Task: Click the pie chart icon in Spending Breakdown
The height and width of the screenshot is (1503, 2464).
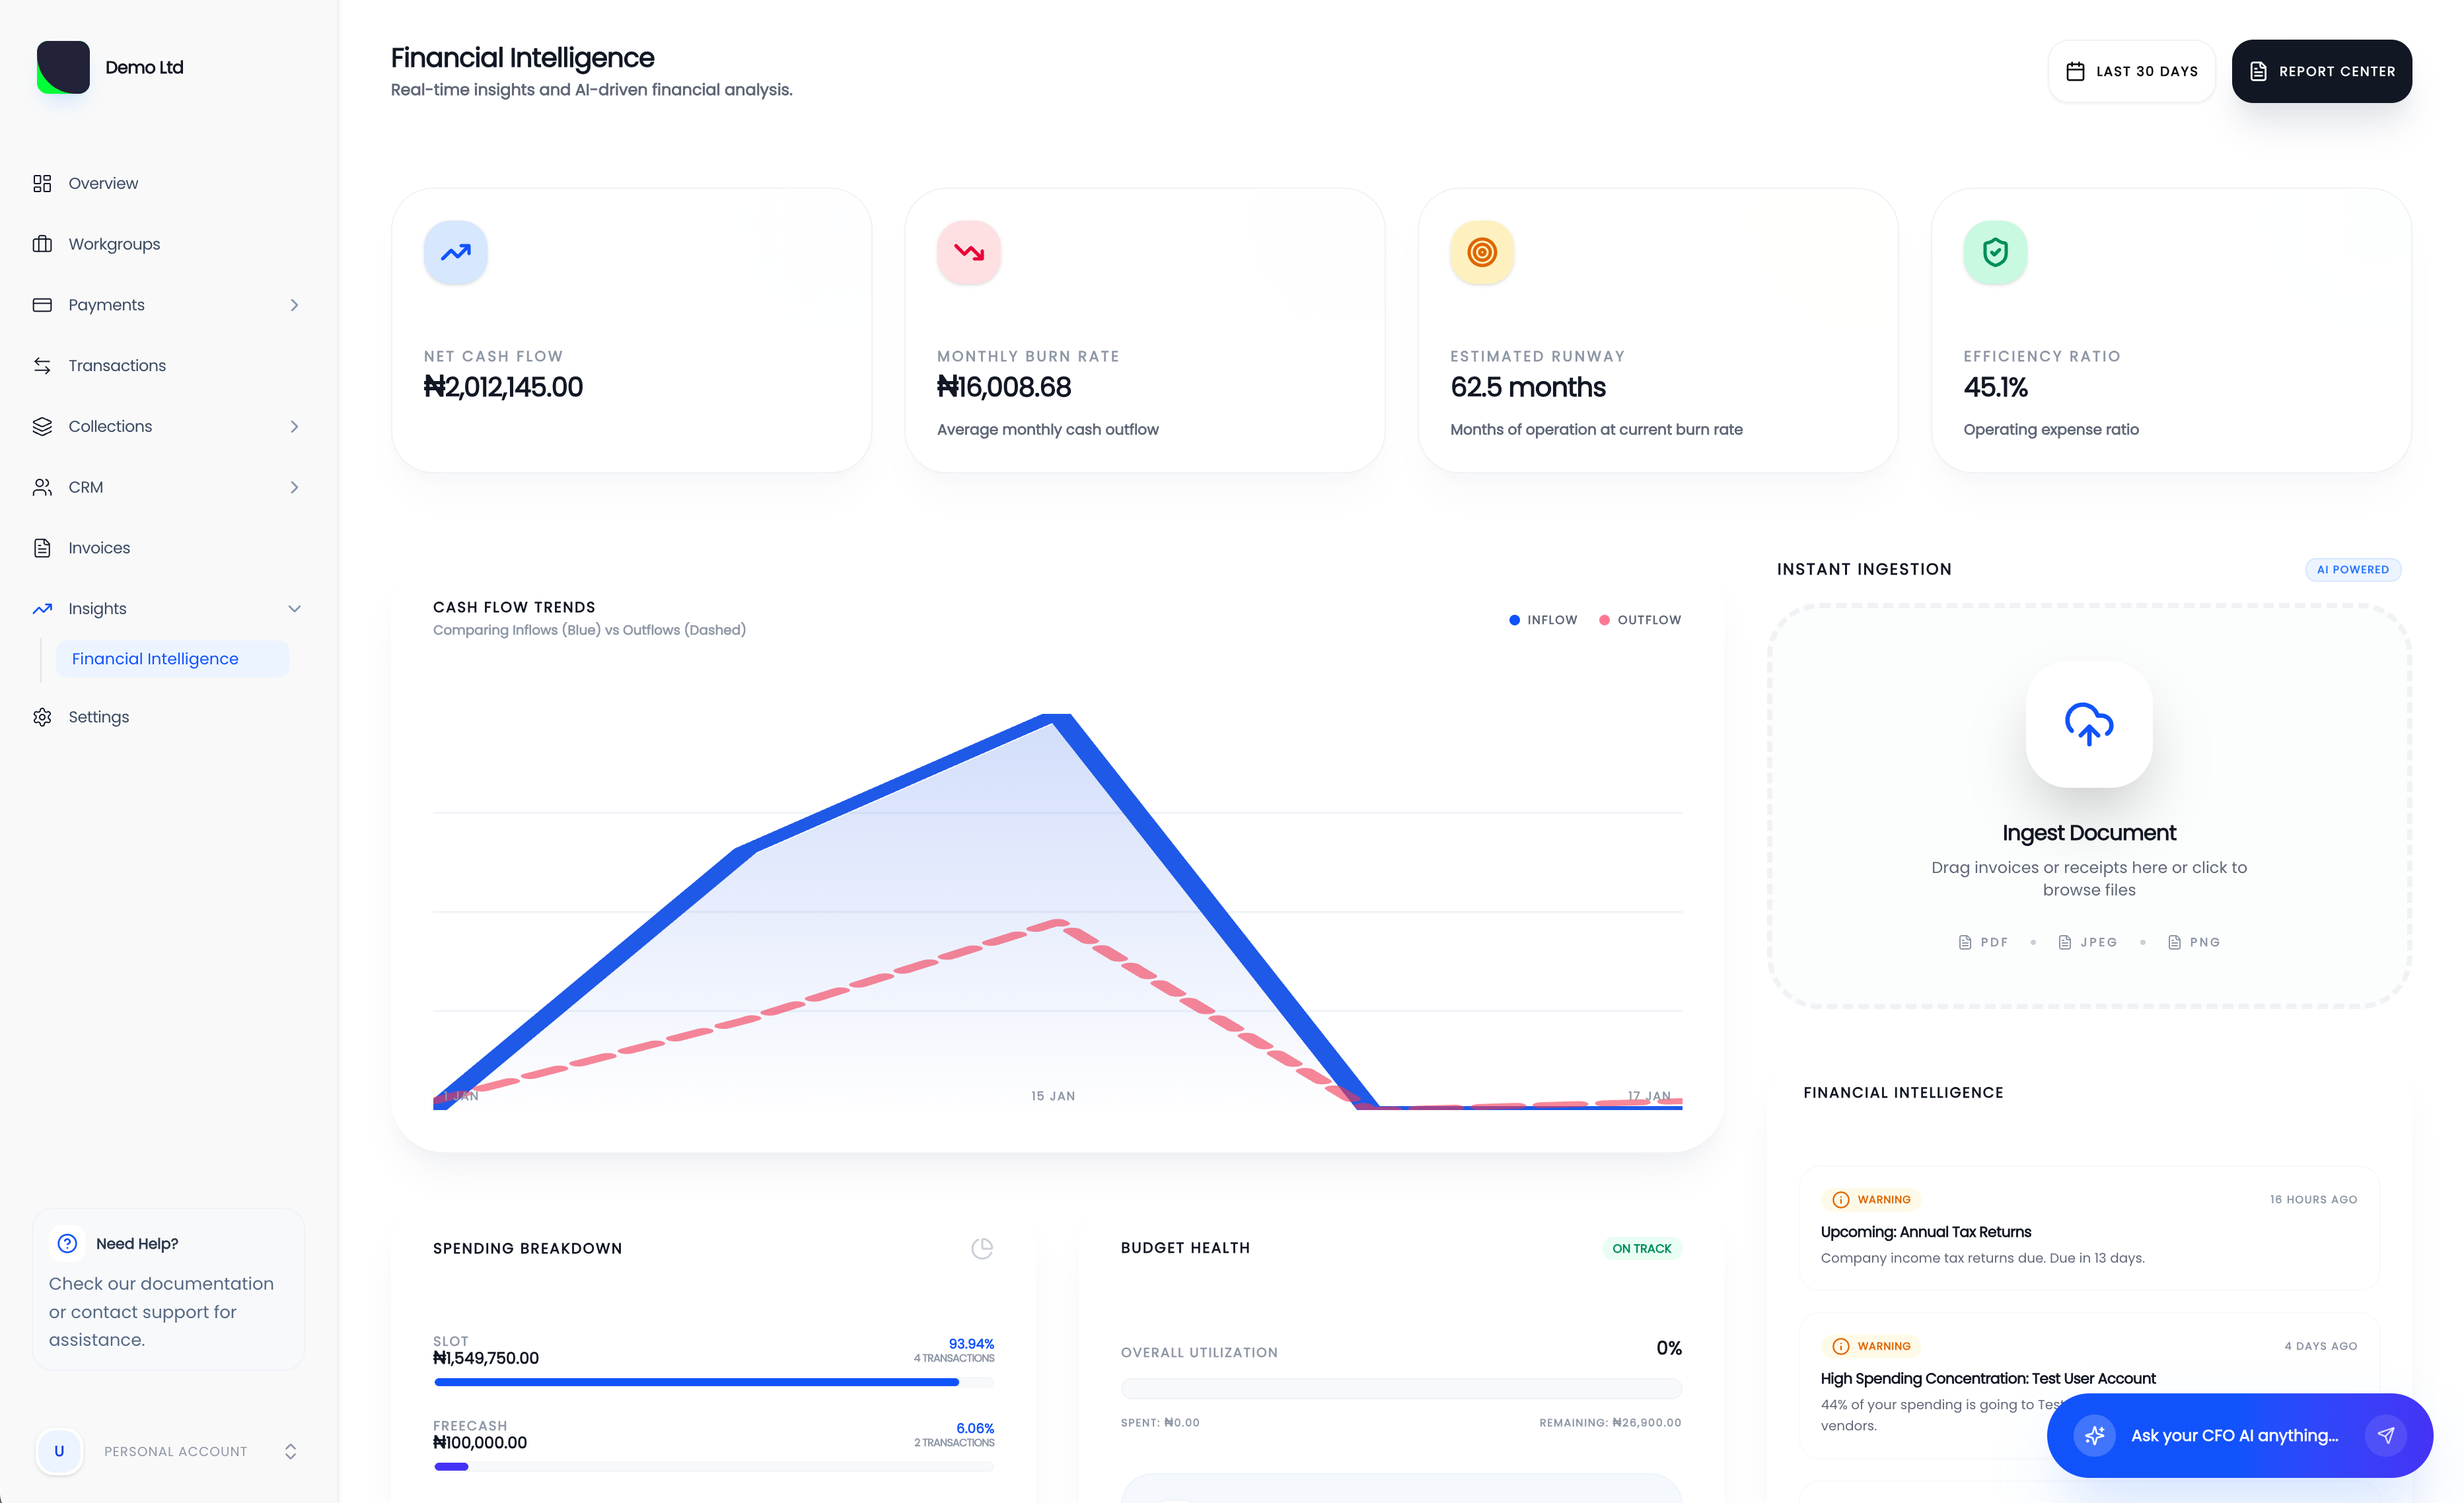Action: click(x=983, y=1247)
